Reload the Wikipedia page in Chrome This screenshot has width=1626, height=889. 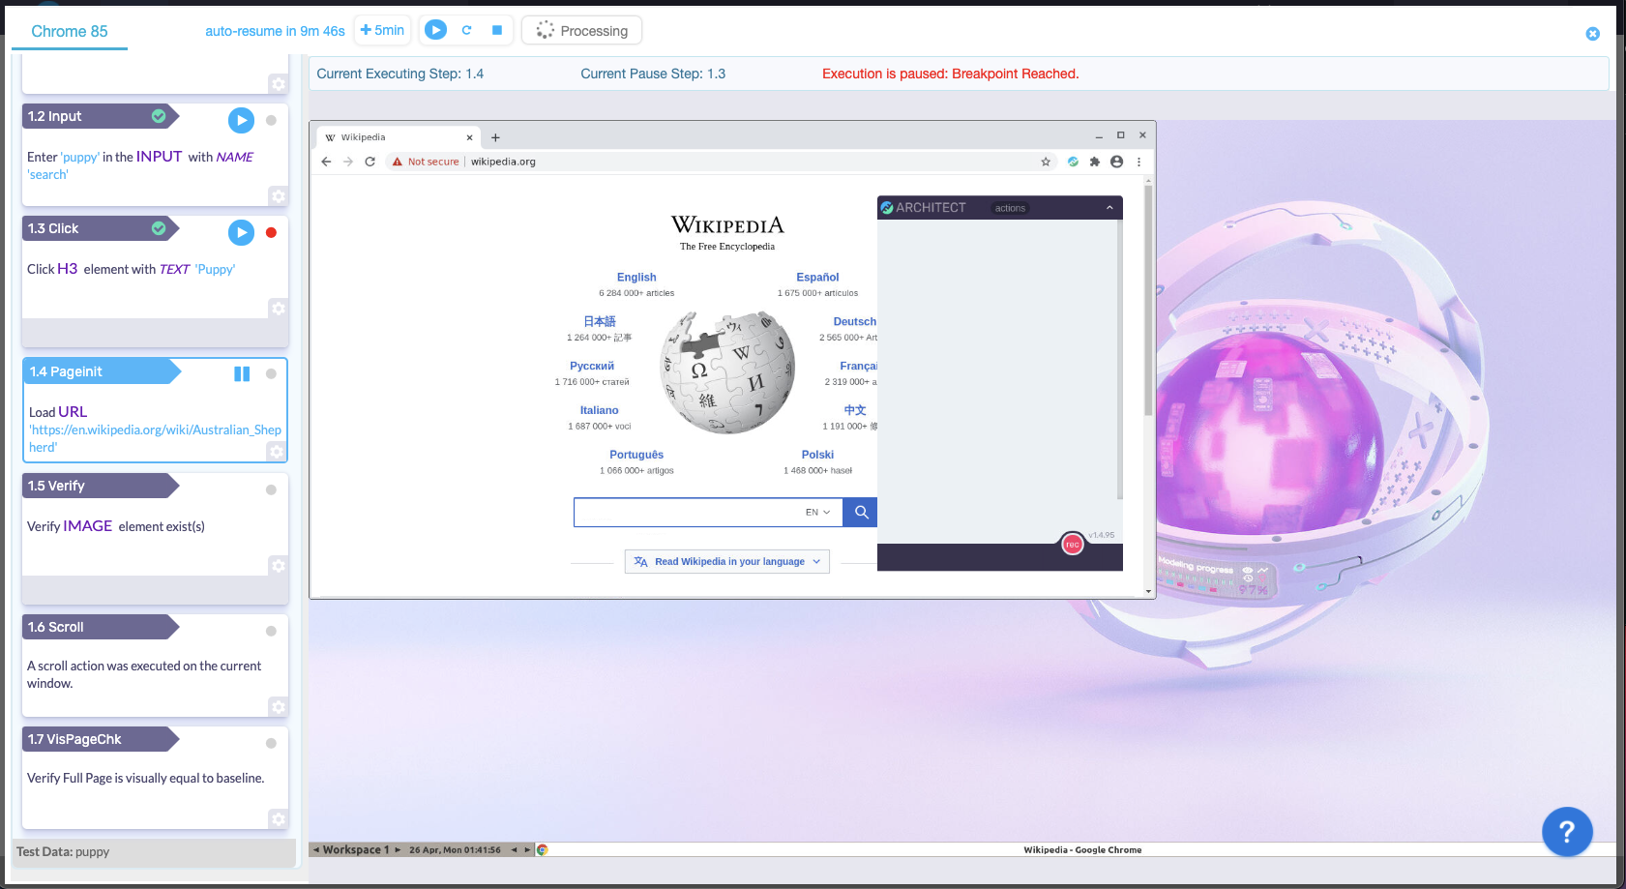point(370,162)
